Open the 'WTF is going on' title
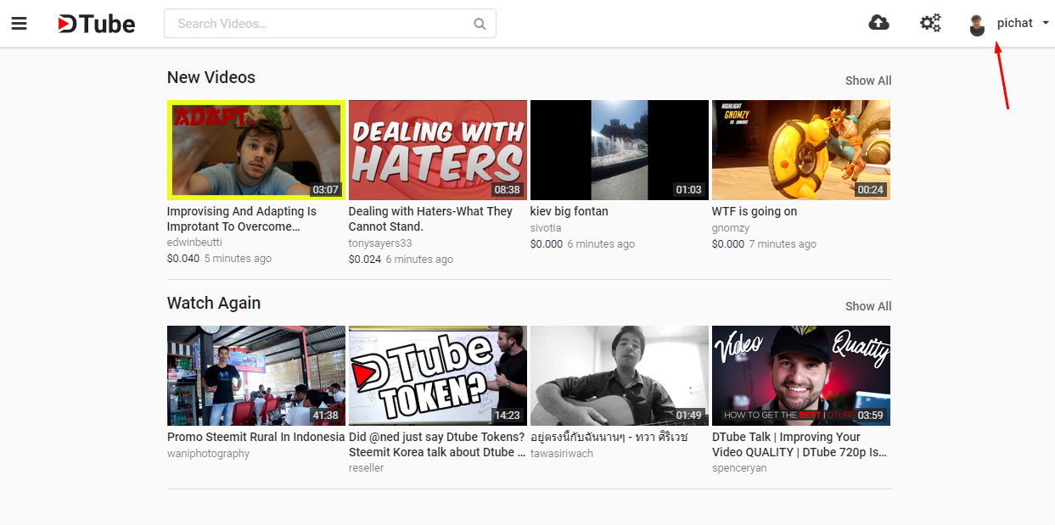The width and height of the screenshot is (1055, 525). point(755,211)
